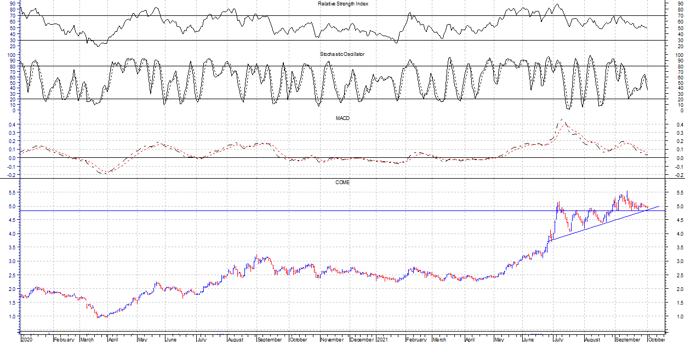Select the COME price chart title
685x342 pixels.
click(x=342, y=183)
